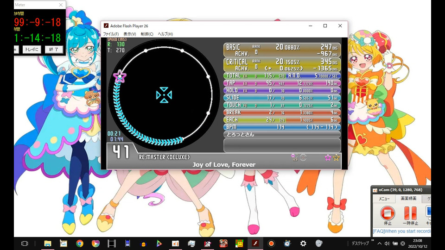Click the red timer in Meter window
This screenshot has width=445, height=250.
pyautogui.click(x=38, y=22)
